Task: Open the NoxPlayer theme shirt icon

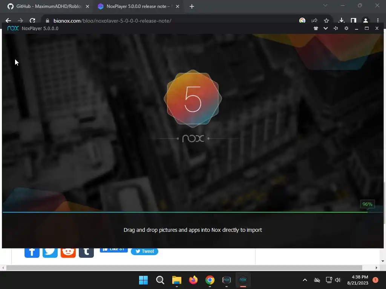Action: click(316, 28)
